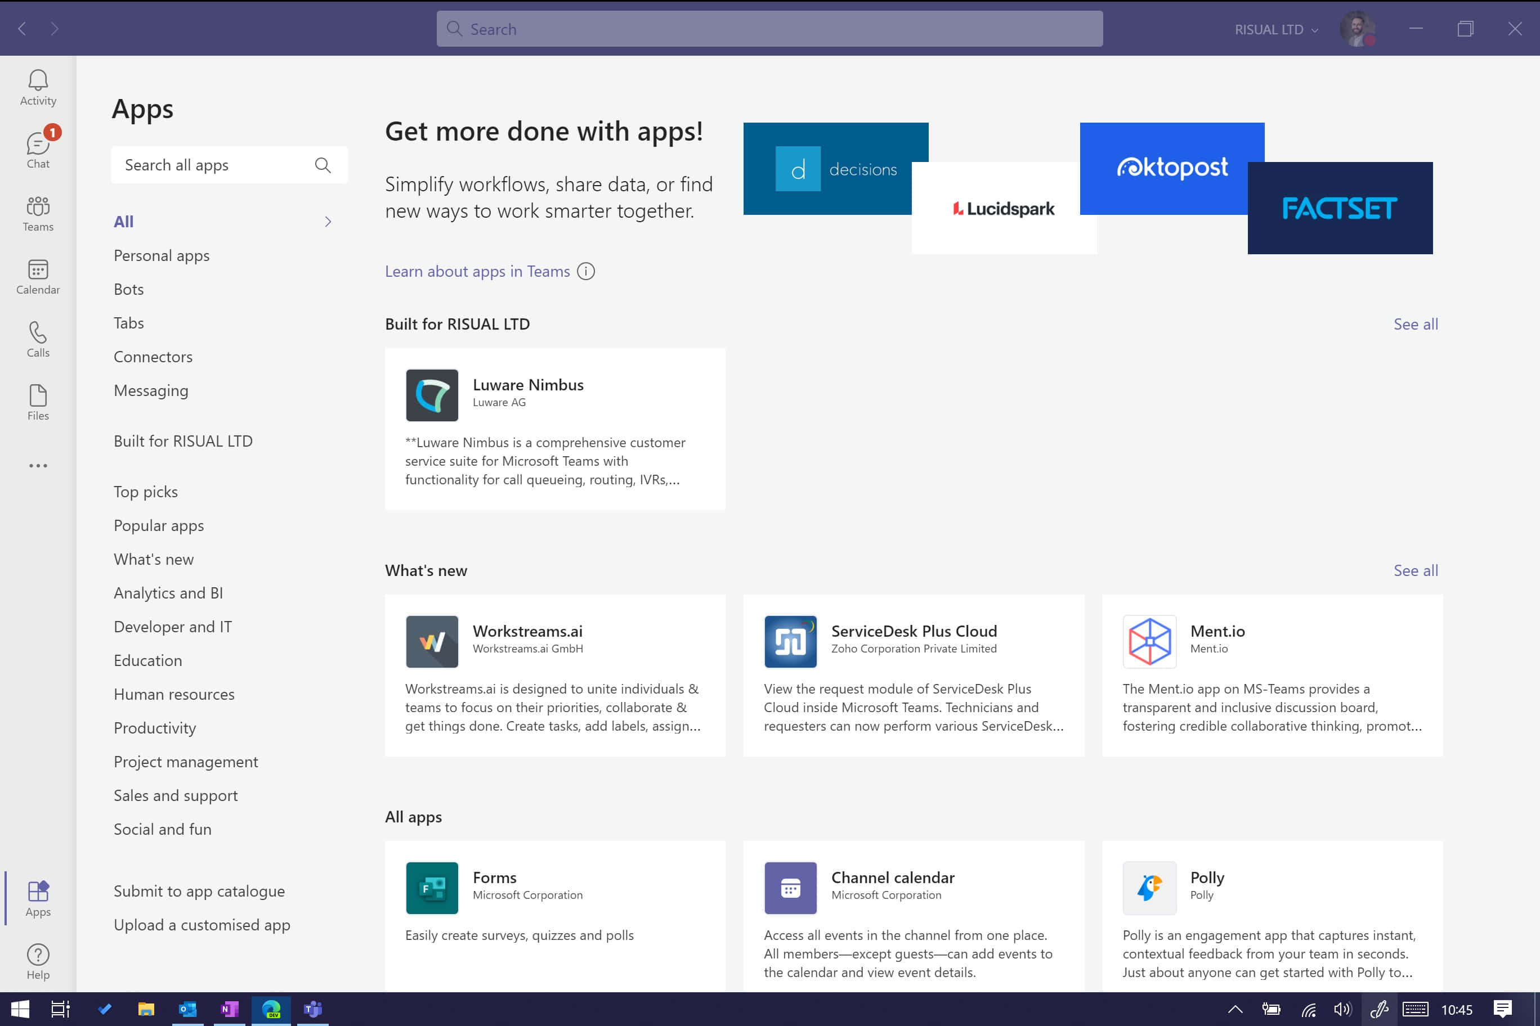Open File Explorer from the taskbar
This screenshot has height=1026, width=1540.
(x=145, y=1009)
